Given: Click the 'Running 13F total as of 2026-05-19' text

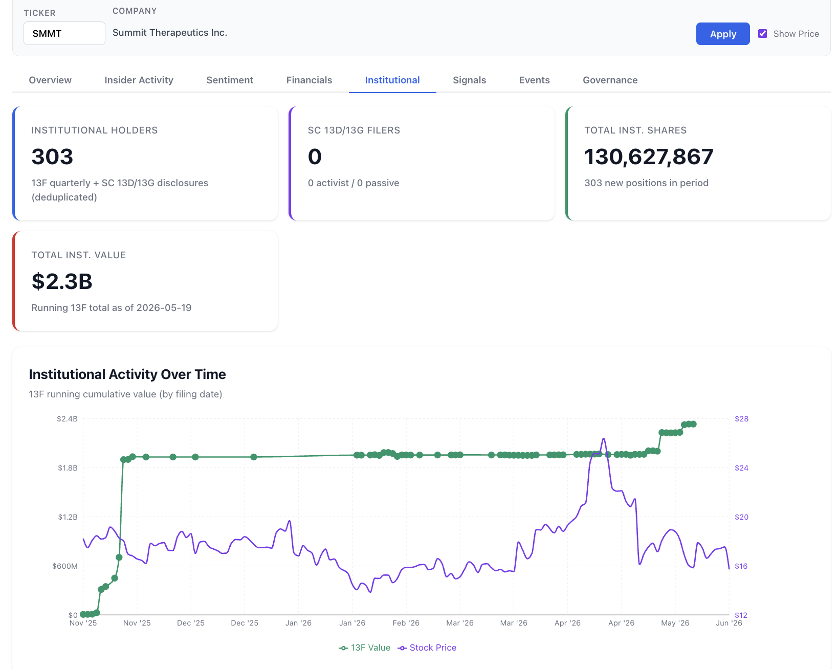Looking at the screenshot, I should 112,307.
